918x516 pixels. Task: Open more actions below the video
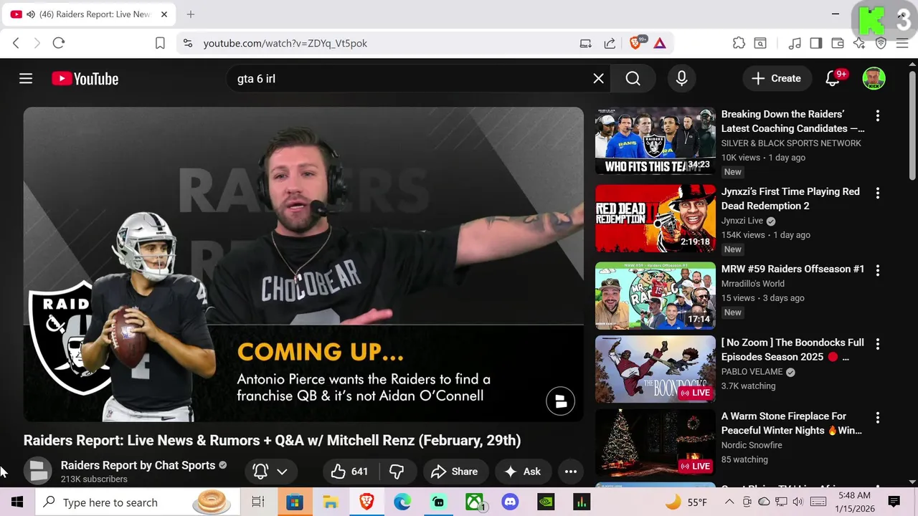(x=571, y=472)
